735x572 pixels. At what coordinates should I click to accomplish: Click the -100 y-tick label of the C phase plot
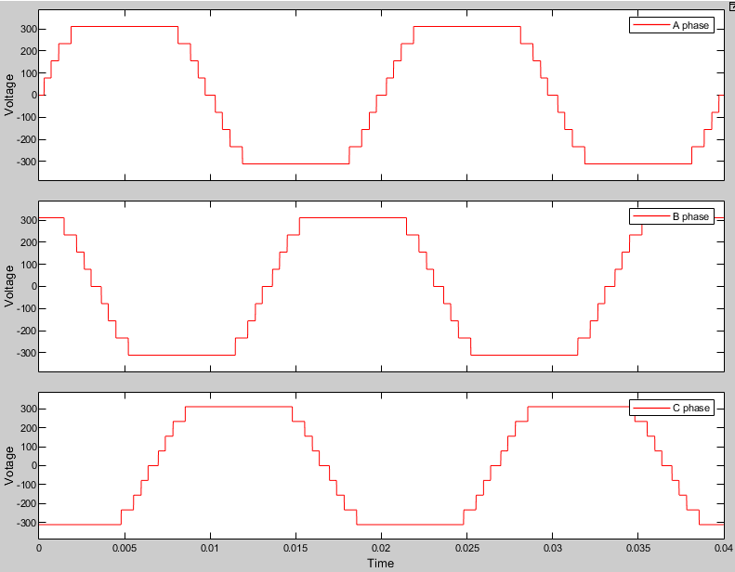[x=27, y=485]
